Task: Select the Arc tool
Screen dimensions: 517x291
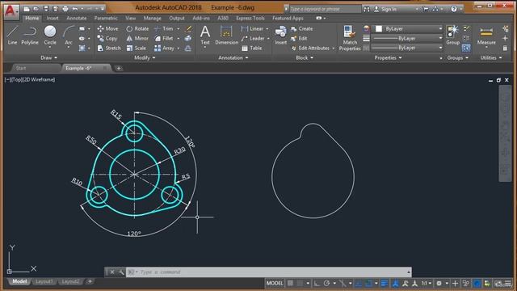Action: 69,36
